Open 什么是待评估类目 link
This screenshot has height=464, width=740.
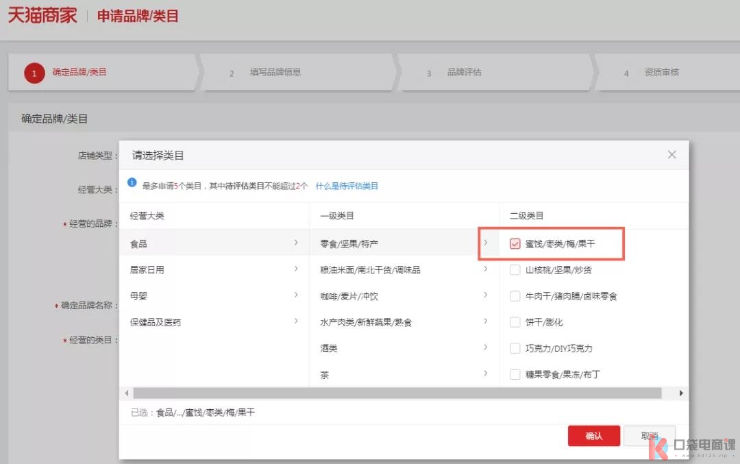click(x=347, y=186)
